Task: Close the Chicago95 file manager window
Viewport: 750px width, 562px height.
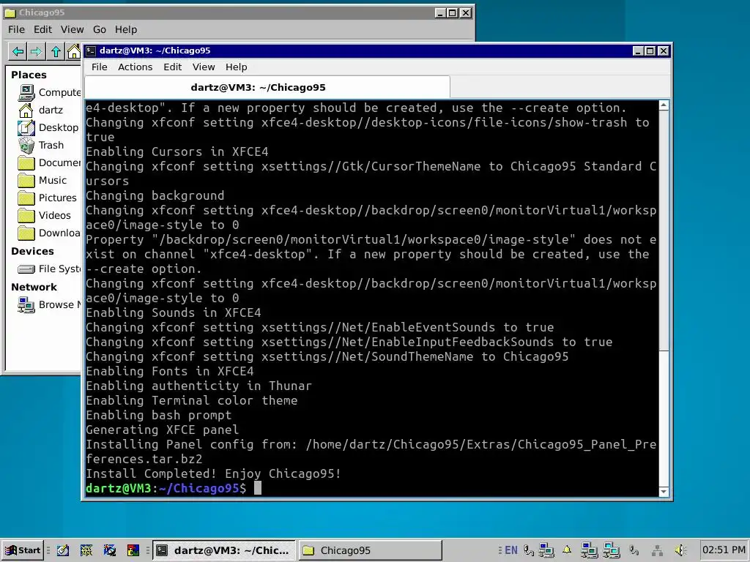Action: (465, 13)
